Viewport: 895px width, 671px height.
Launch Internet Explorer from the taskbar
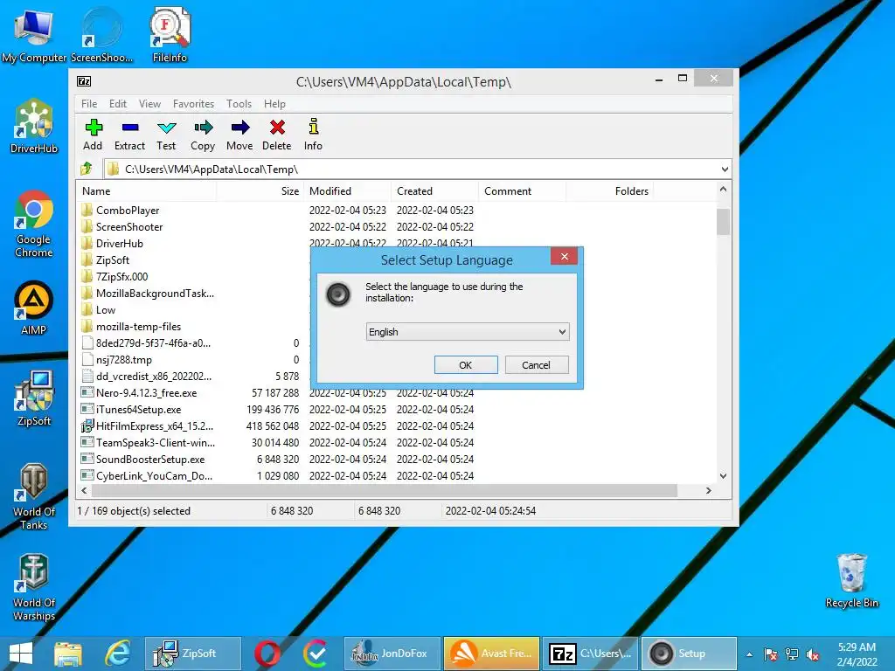[118, 654]
